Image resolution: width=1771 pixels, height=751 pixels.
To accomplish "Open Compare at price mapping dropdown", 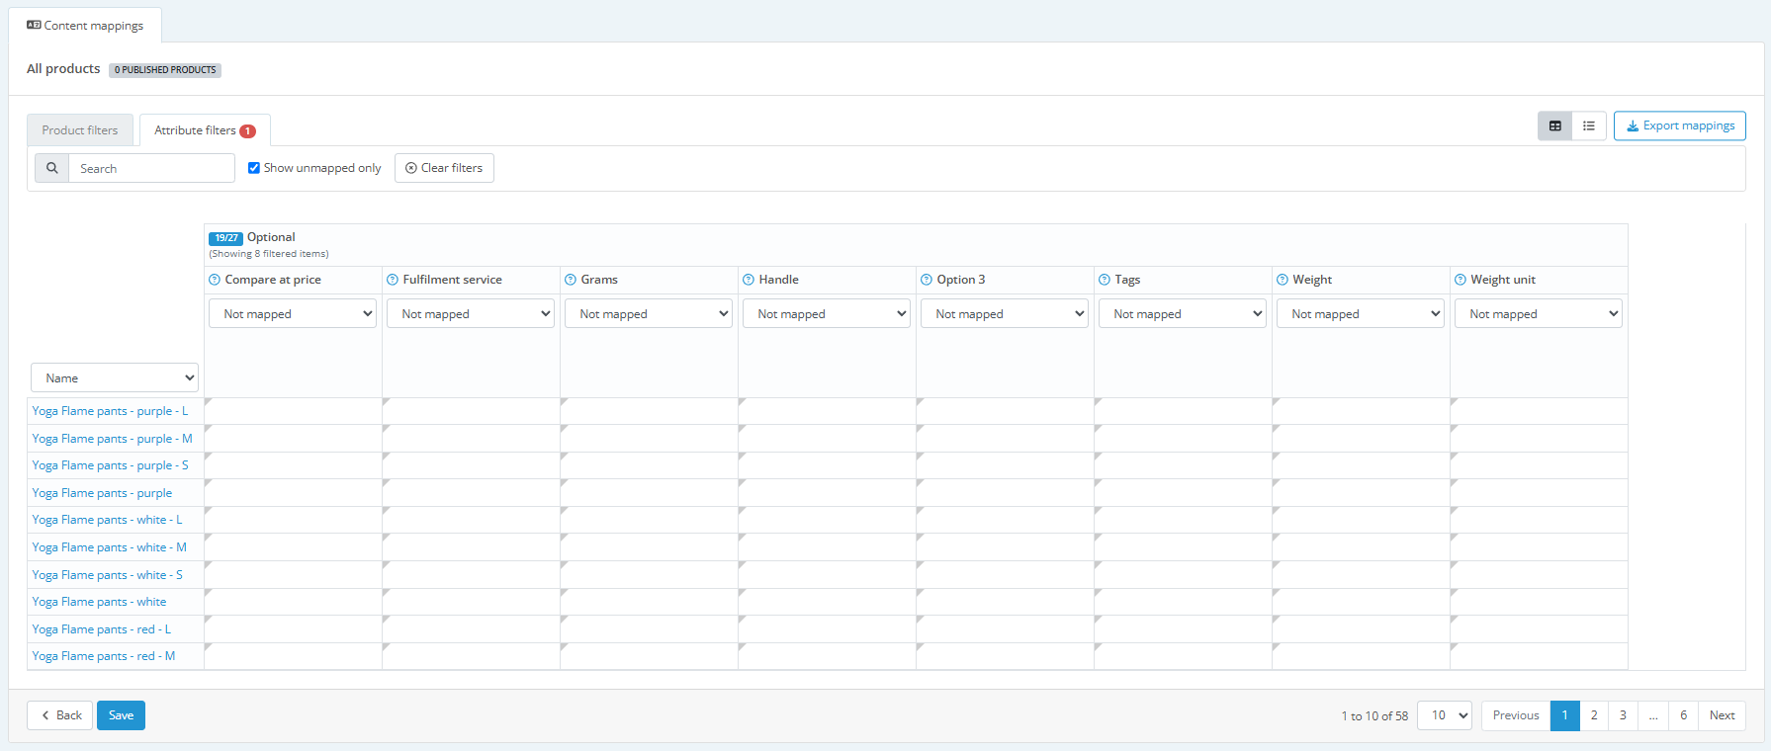I will 293,313.
